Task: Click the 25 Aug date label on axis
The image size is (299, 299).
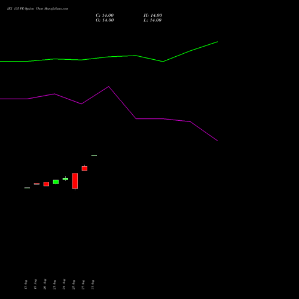Action: point(74,285)
